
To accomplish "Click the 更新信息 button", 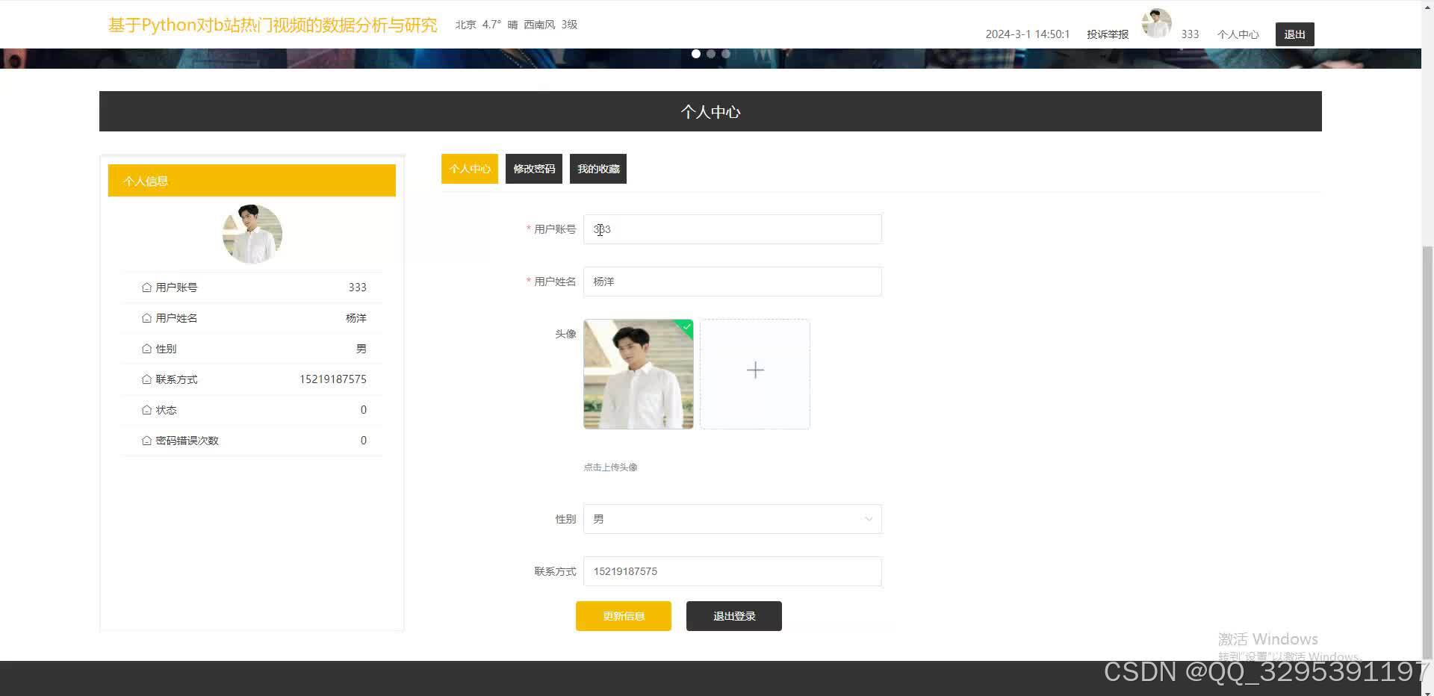I will coord(624,616).
